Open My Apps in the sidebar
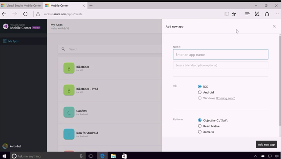282x159 pixels. point(13,41)
